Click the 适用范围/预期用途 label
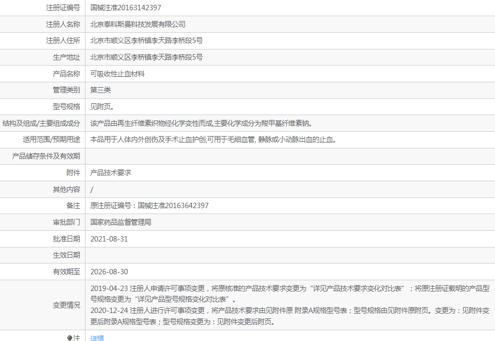495x341 pixels. (52, 139)
